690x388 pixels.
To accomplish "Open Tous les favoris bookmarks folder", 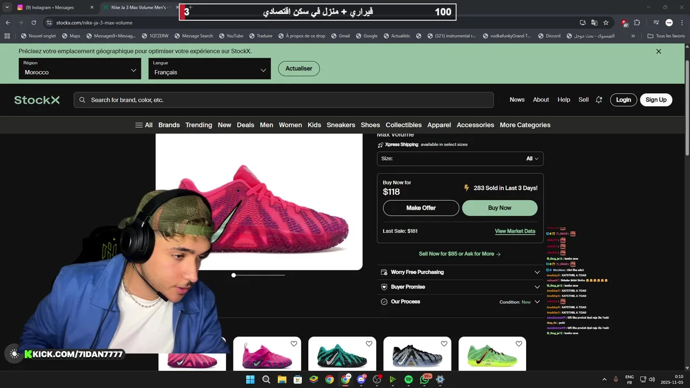I will 666,36.
